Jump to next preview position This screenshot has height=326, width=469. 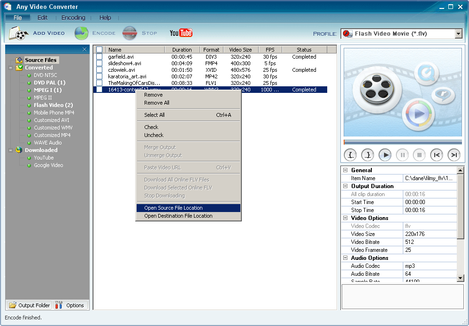point(454,155)
